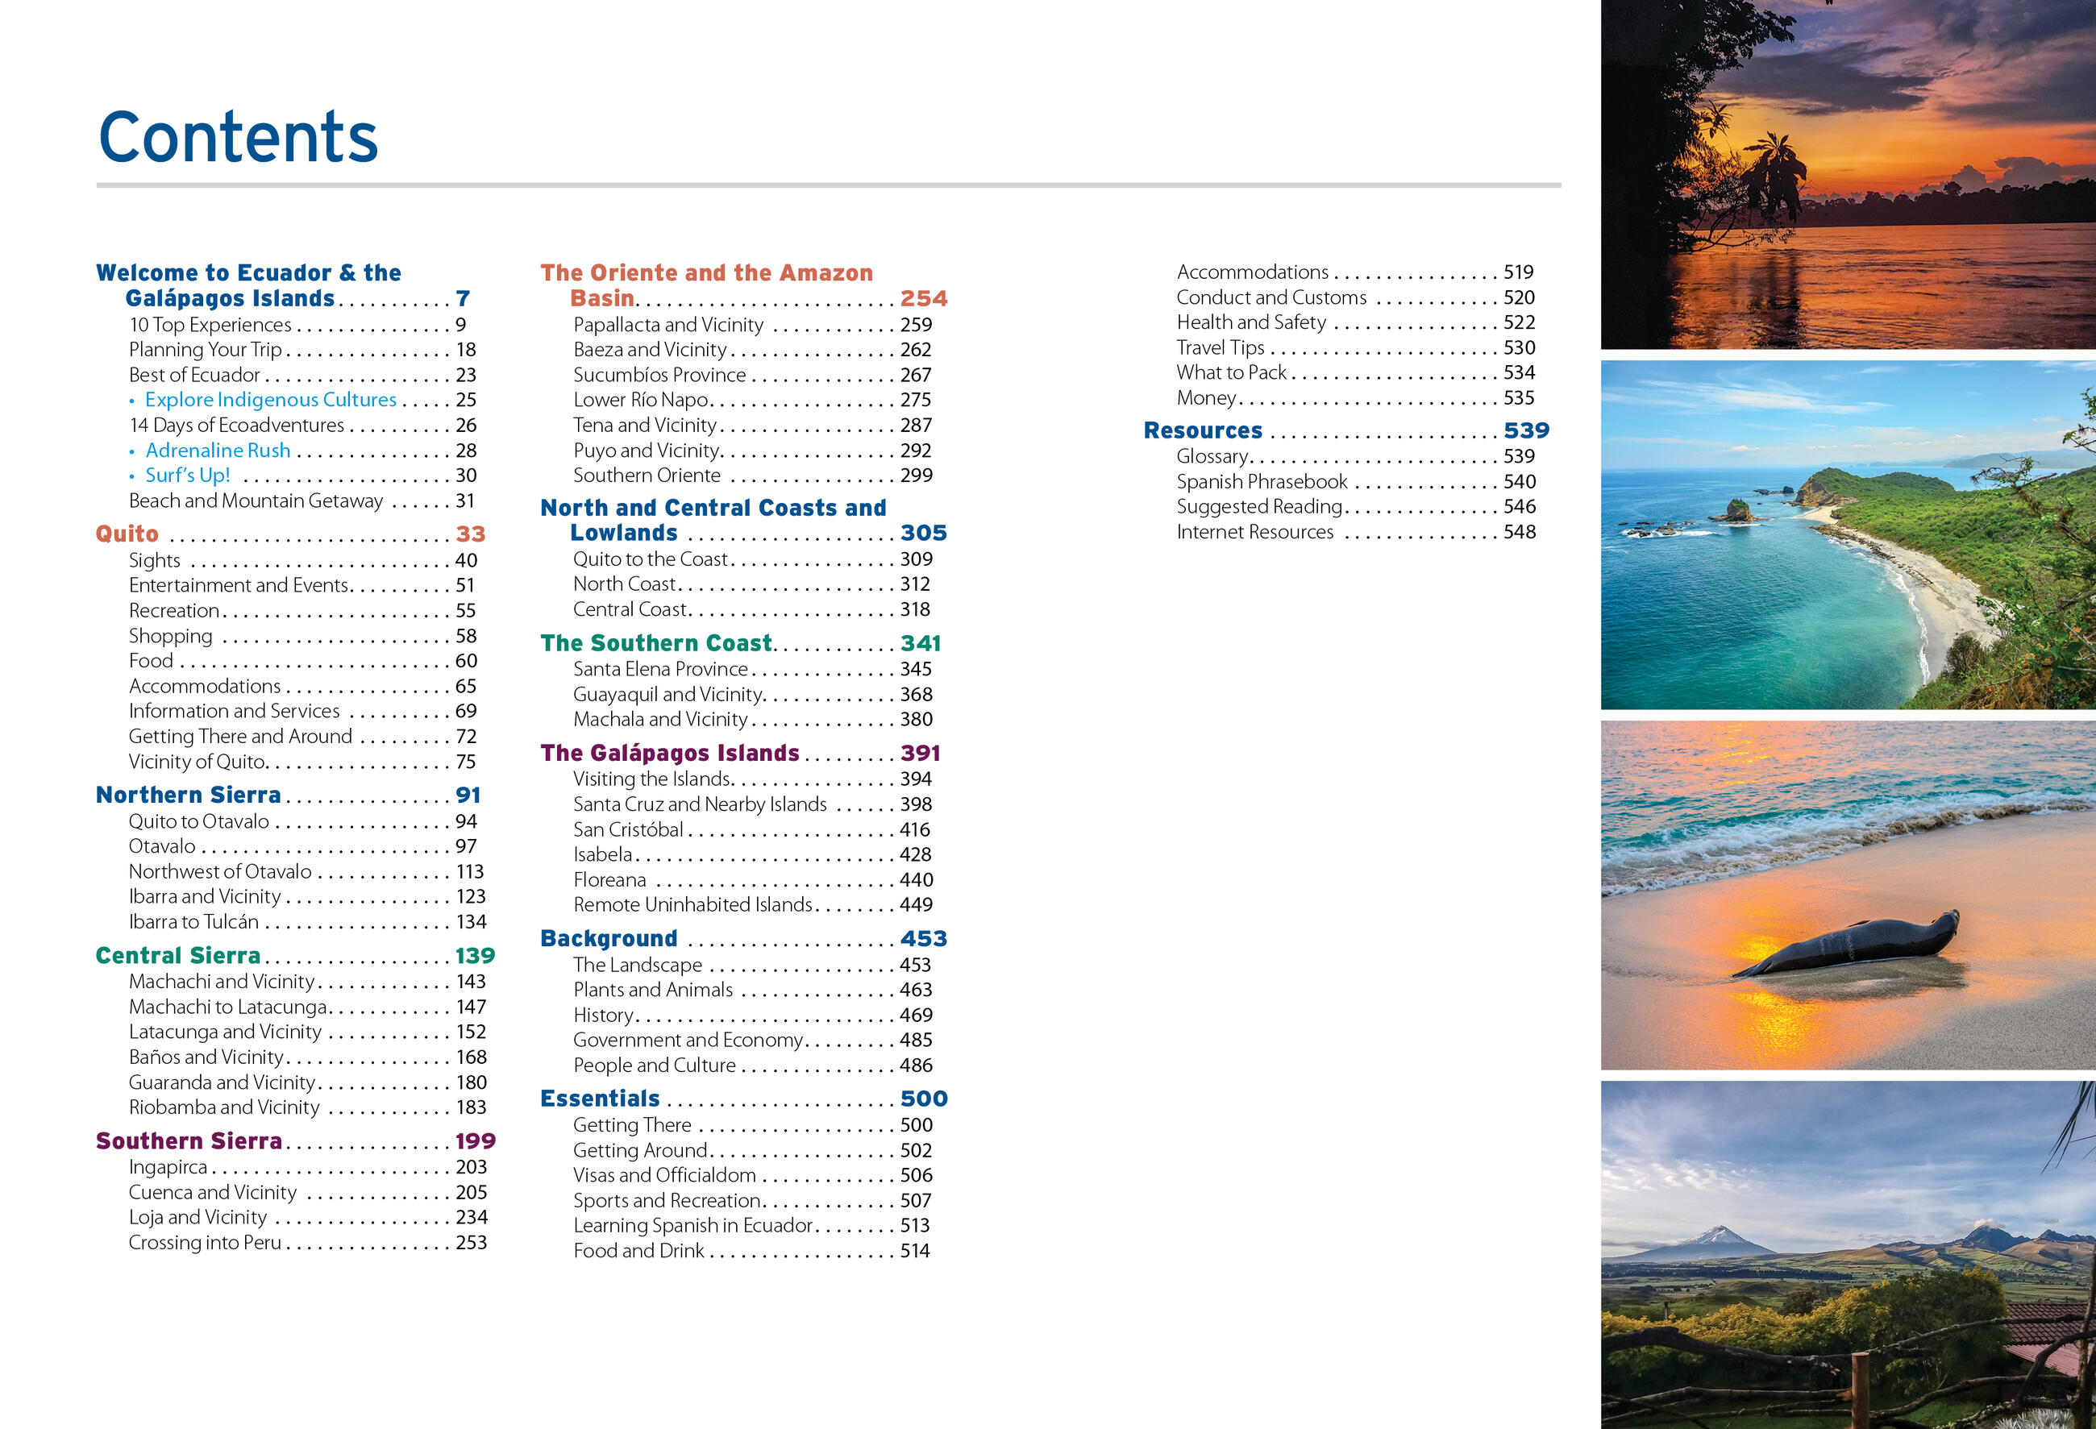The image size is (2096, 1429).
Task: Click the Resources section heading
Action: (x=1202, y=431)
